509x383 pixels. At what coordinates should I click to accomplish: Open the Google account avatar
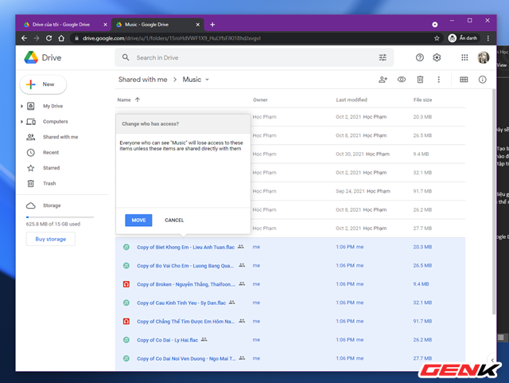point(483,57)
